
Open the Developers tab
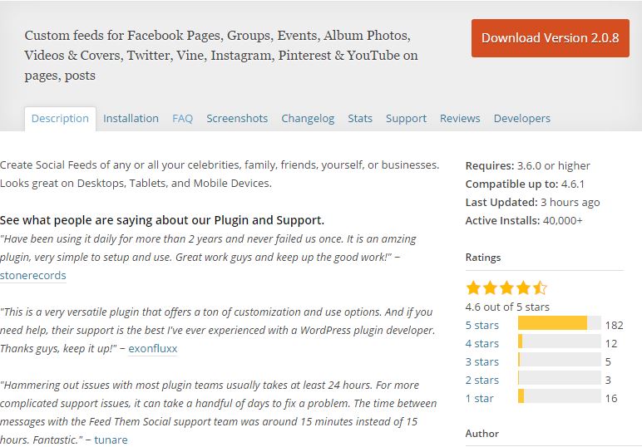click(x=521, y=119)
